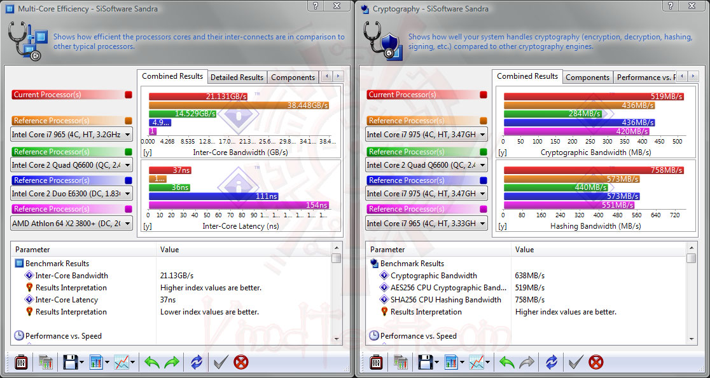Open options icon in Multi-Core Efficiency toolbar
The image size is (710, 378).
[21, 362]
